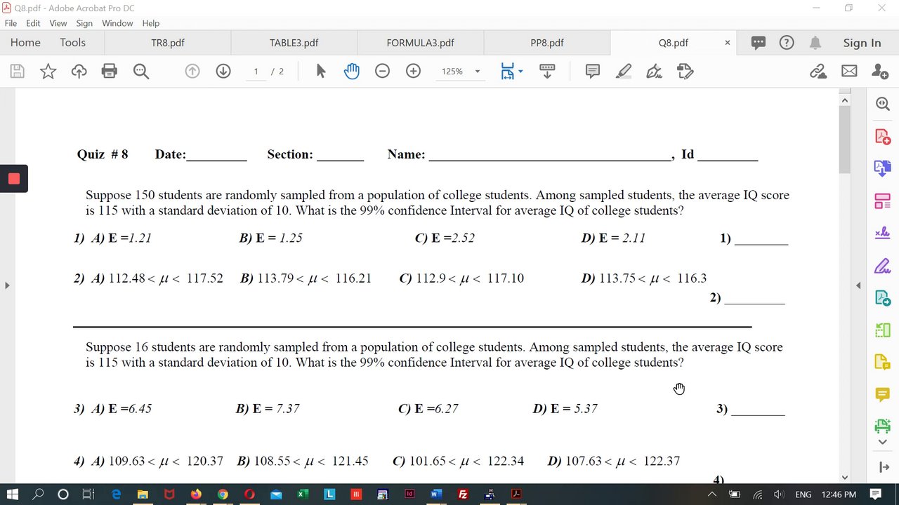Image resolution: width=899 pixels, height=505 pixels.
Task: Click the Save file icon
Action: 17,71
